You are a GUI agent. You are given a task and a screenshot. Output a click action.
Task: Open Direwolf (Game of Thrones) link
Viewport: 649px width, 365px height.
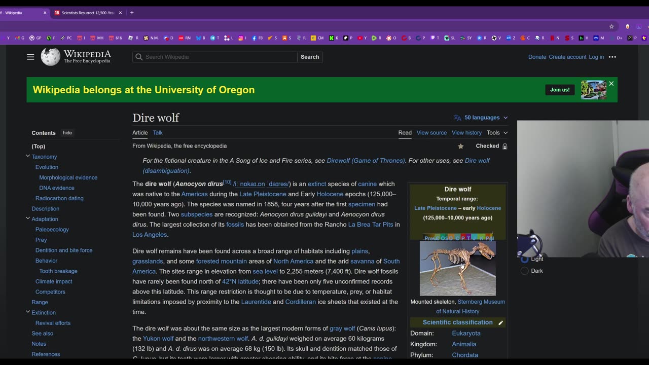coord(366,161)
